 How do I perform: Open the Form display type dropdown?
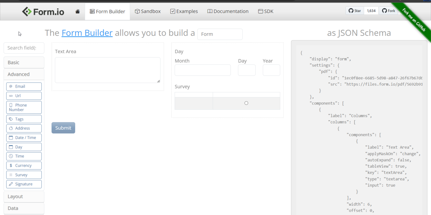click(x=220, y=34)
